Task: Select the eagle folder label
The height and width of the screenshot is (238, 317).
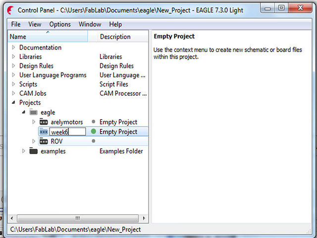Action: [x=48, y=113]
